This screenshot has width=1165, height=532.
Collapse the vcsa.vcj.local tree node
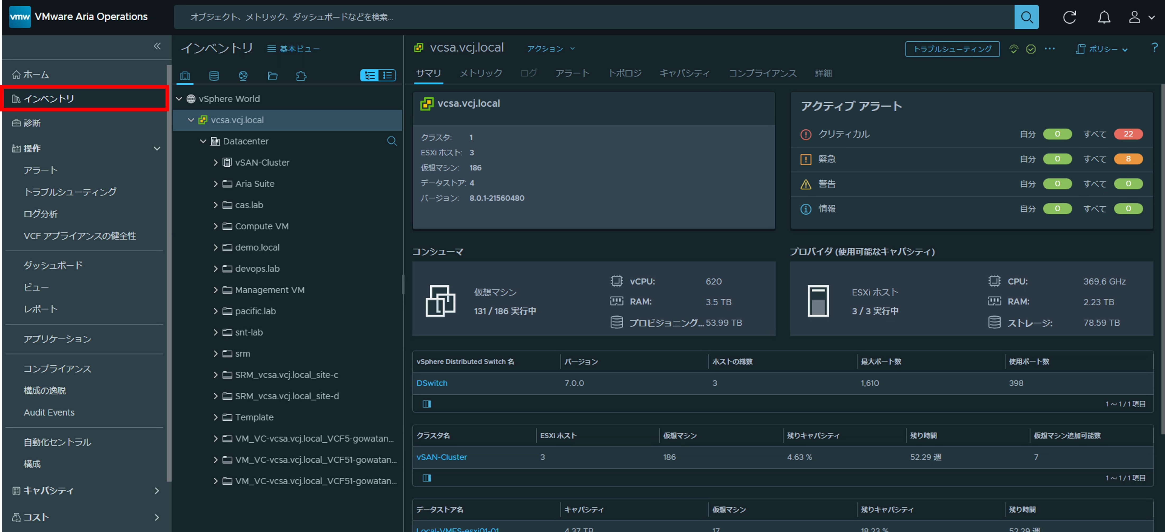click(191, 120)
